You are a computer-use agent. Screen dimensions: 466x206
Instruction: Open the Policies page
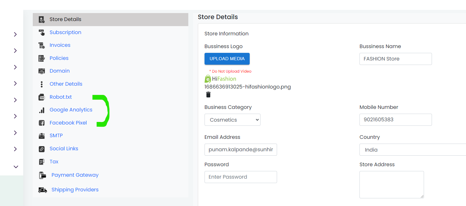59,58
